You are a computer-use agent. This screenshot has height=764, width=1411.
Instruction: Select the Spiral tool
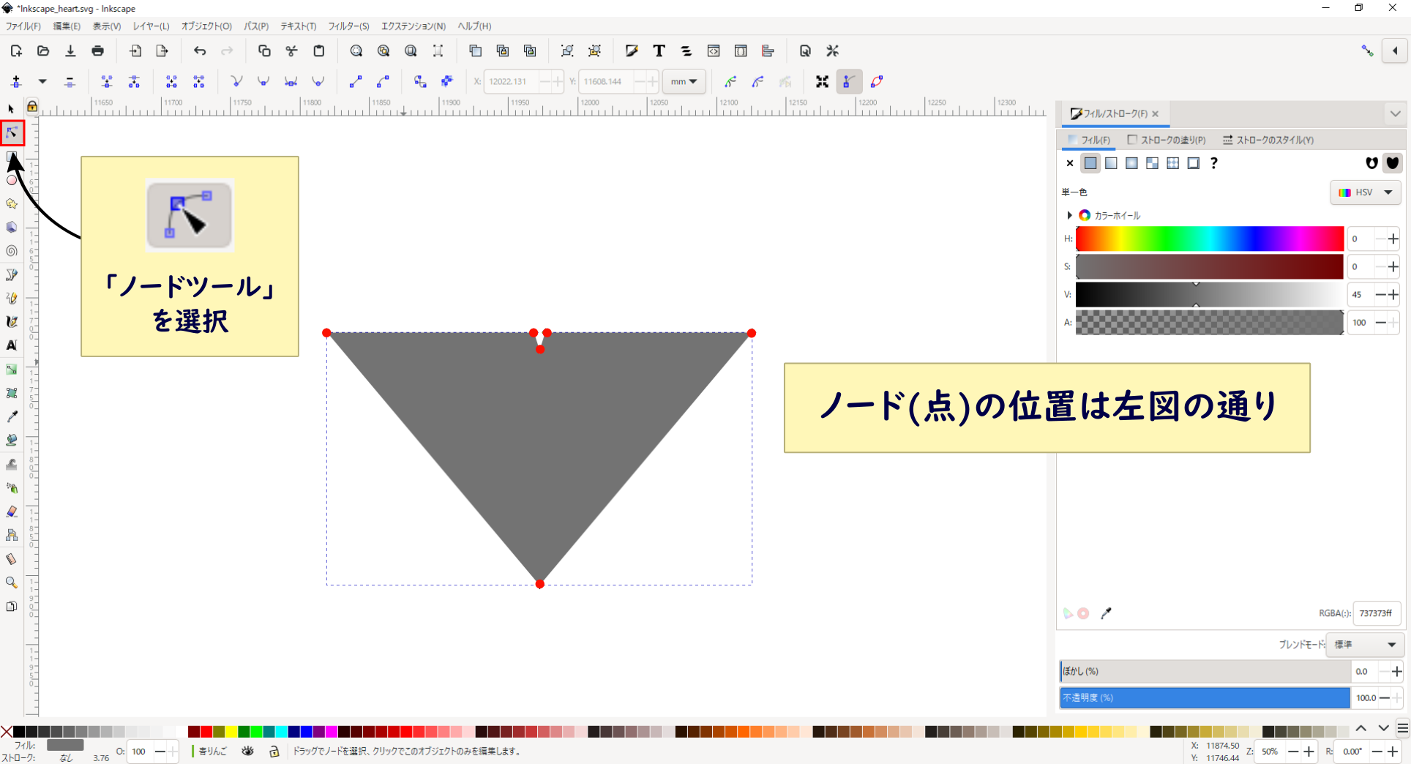pos(11,251)
